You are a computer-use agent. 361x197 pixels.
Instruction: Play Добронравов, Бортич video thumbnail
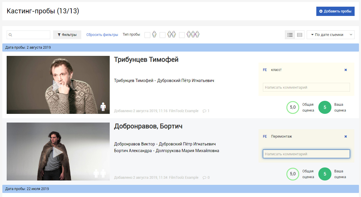click(x=58, y=152)
